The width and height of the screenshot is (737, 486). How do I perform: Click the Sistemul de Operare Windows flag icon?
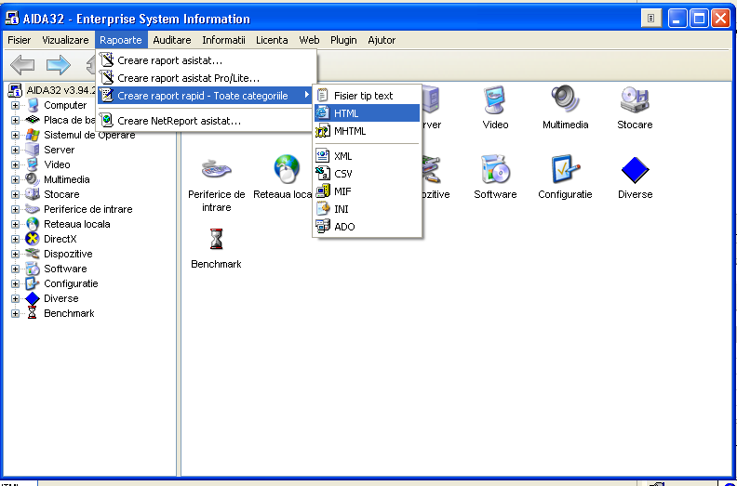[x=32, y=135]
